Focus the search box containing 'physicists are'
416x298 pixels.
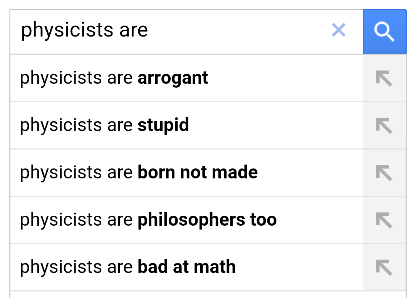173,31
